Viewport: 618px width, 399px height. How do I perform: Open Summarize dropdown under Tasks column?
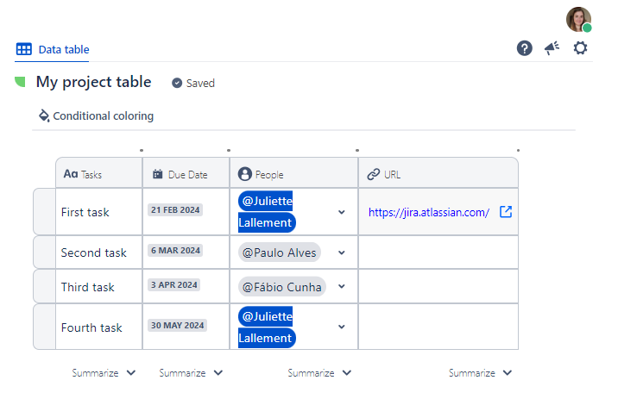tap(104, 373)
